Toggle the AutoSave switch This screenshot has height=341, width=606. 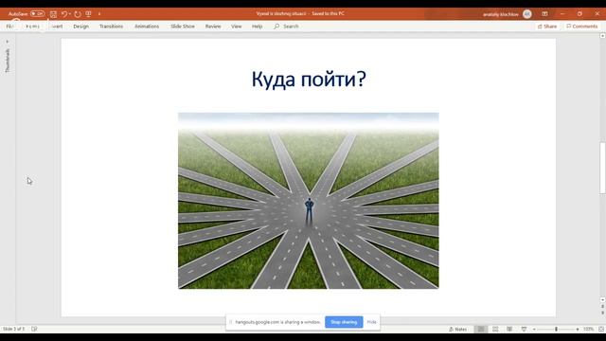38,14
